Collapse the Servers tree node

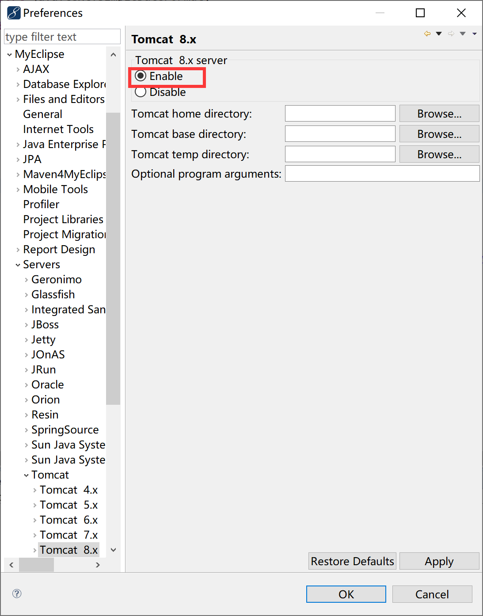click(x=18, y=265)
